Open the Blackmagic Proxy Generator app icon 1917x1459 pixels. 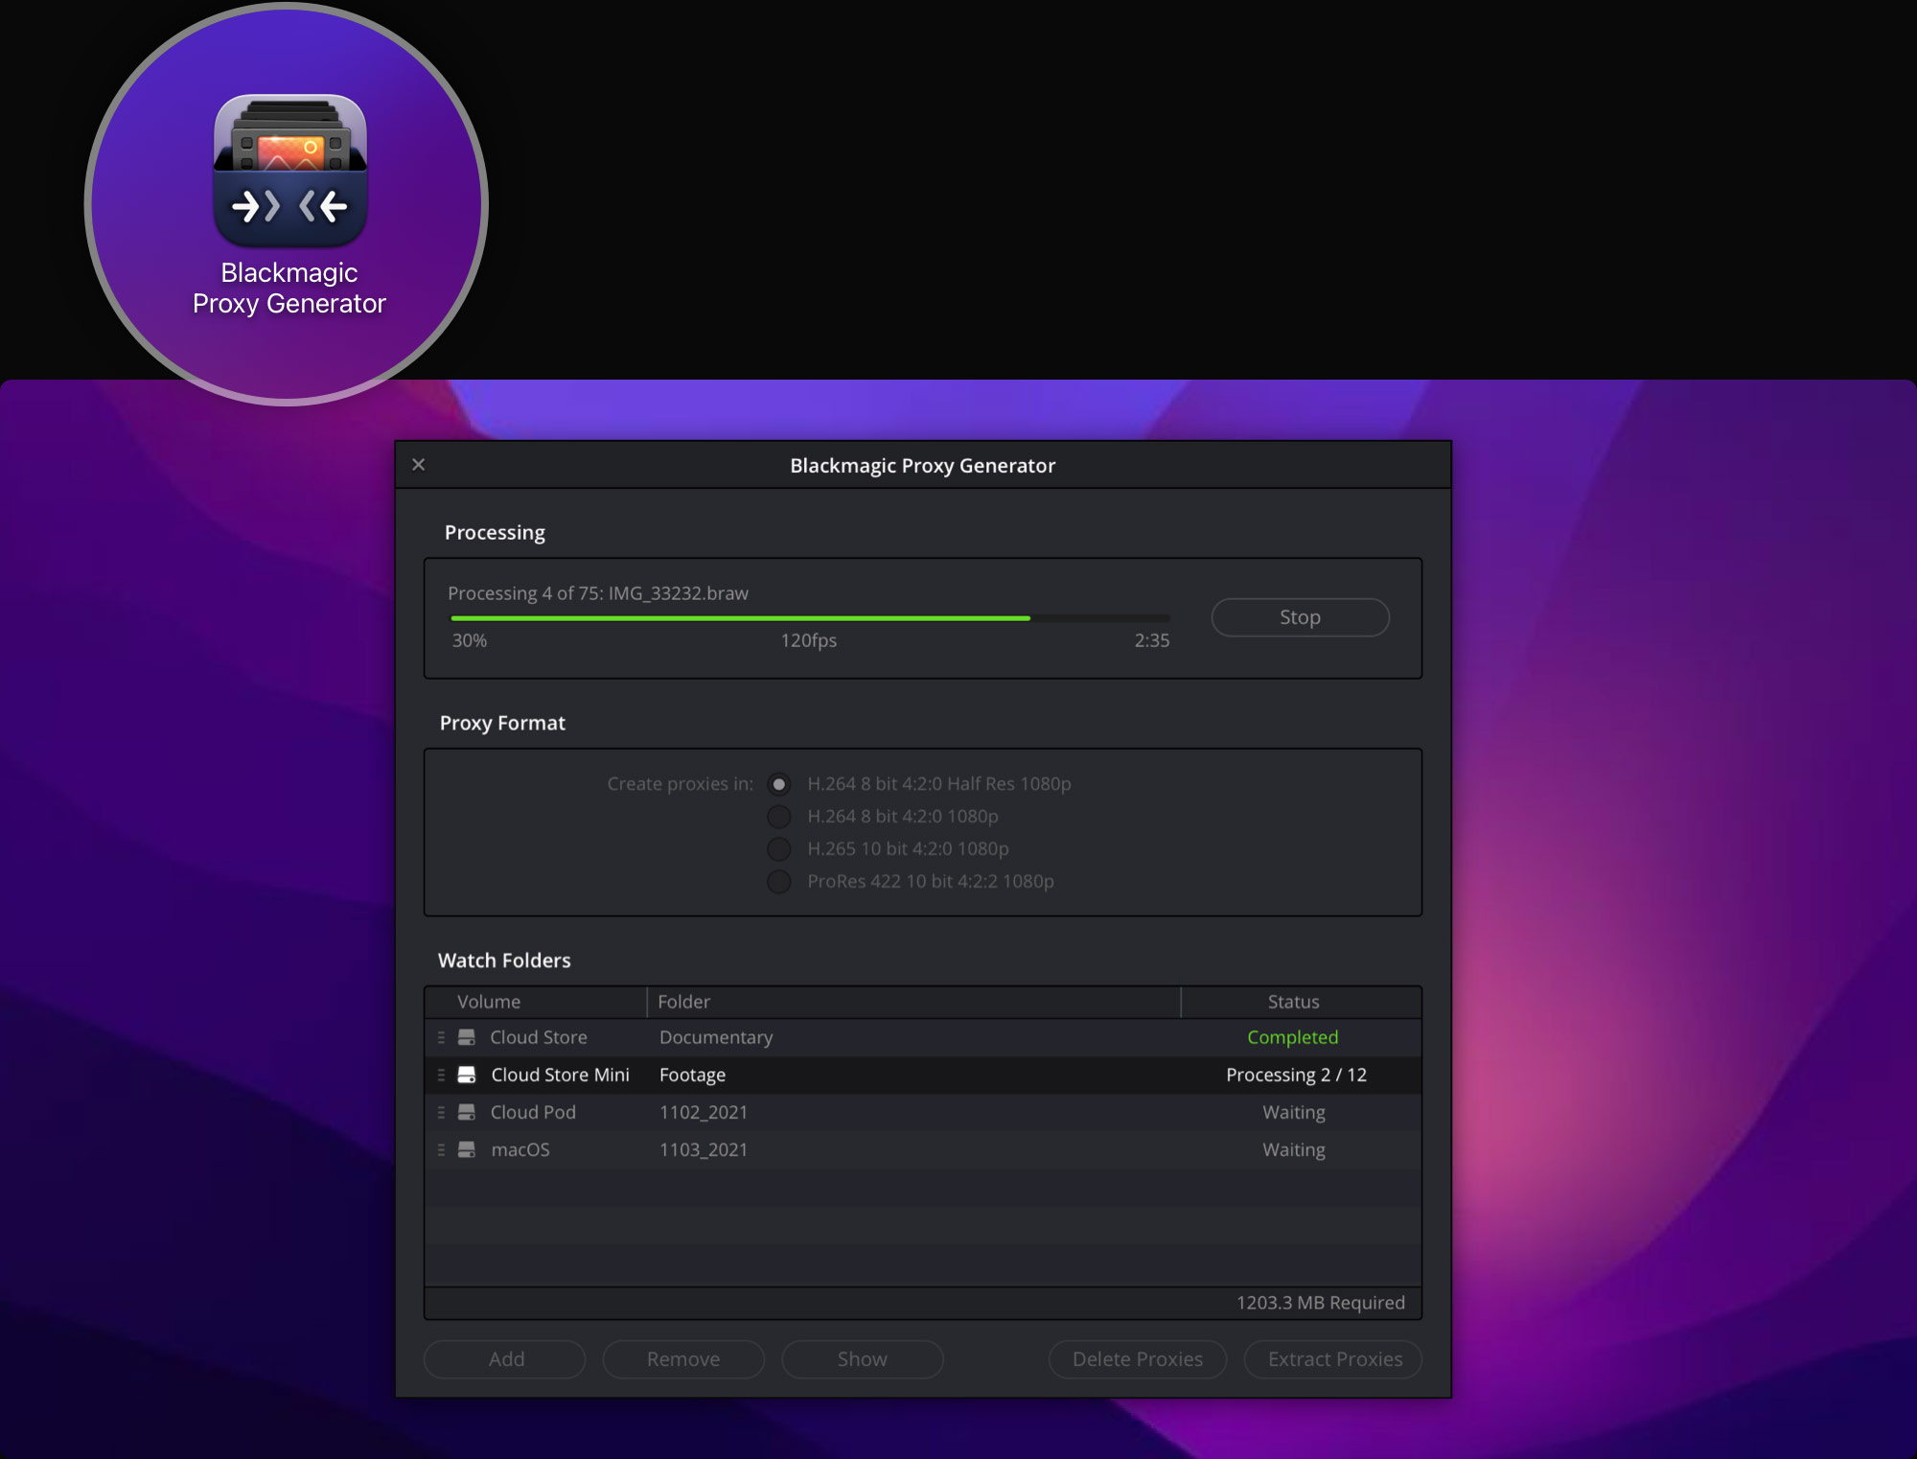click(x=289, y=171)
